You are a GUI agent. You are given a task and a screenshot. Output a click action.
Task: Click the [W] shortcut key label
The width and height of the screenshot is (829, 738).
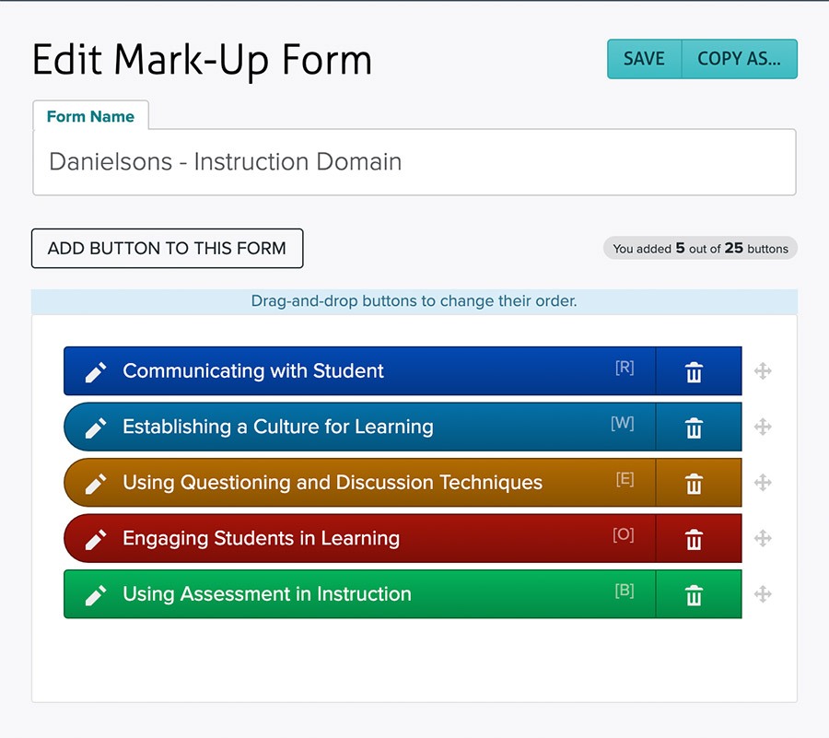[623, 424]
